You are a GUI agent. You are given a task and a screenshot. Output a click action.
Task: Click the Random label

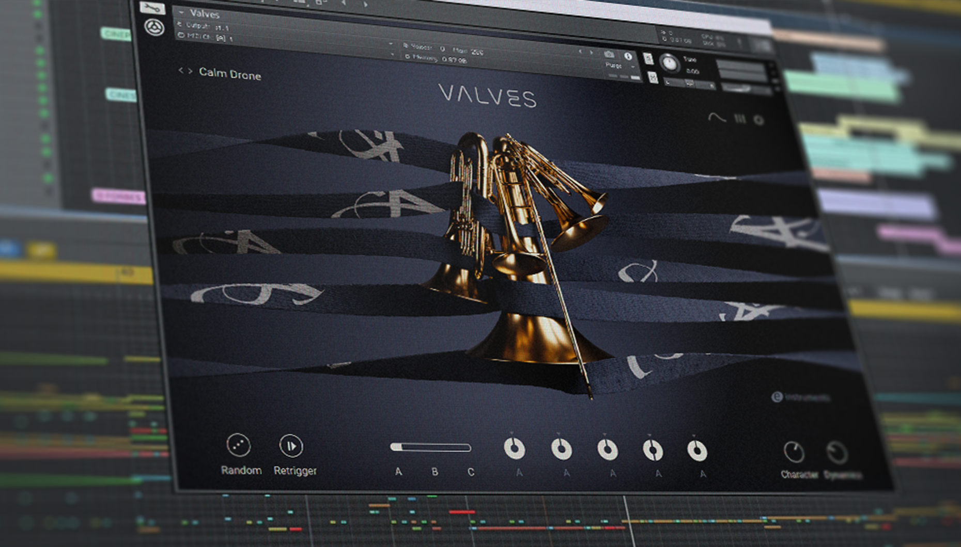pos(241,470)
